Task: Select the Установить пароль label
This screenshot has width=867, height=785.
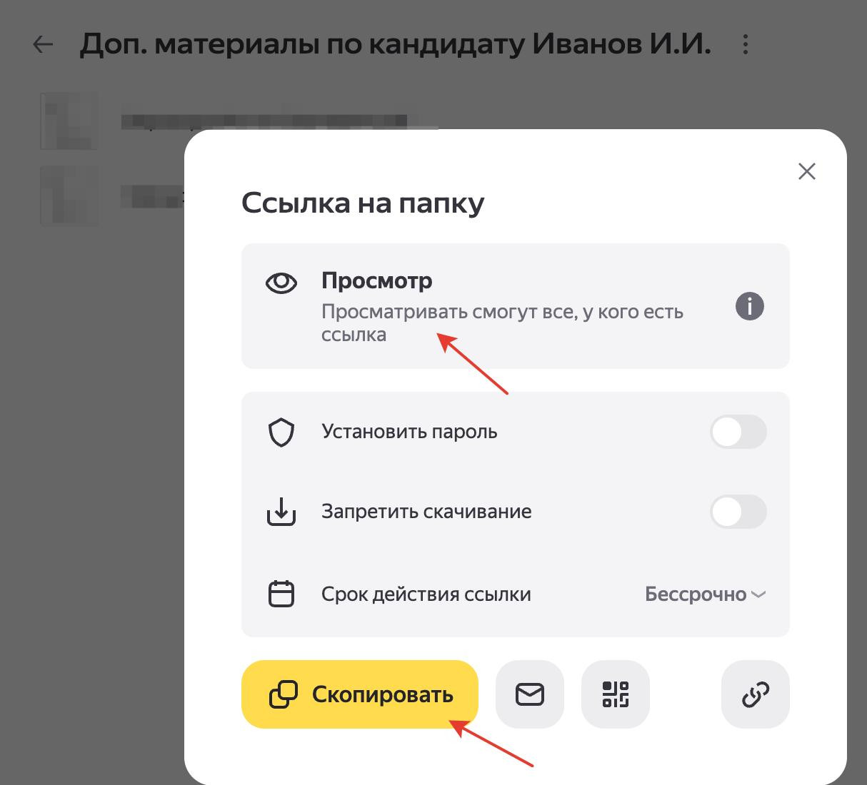Action: (409, 432)
